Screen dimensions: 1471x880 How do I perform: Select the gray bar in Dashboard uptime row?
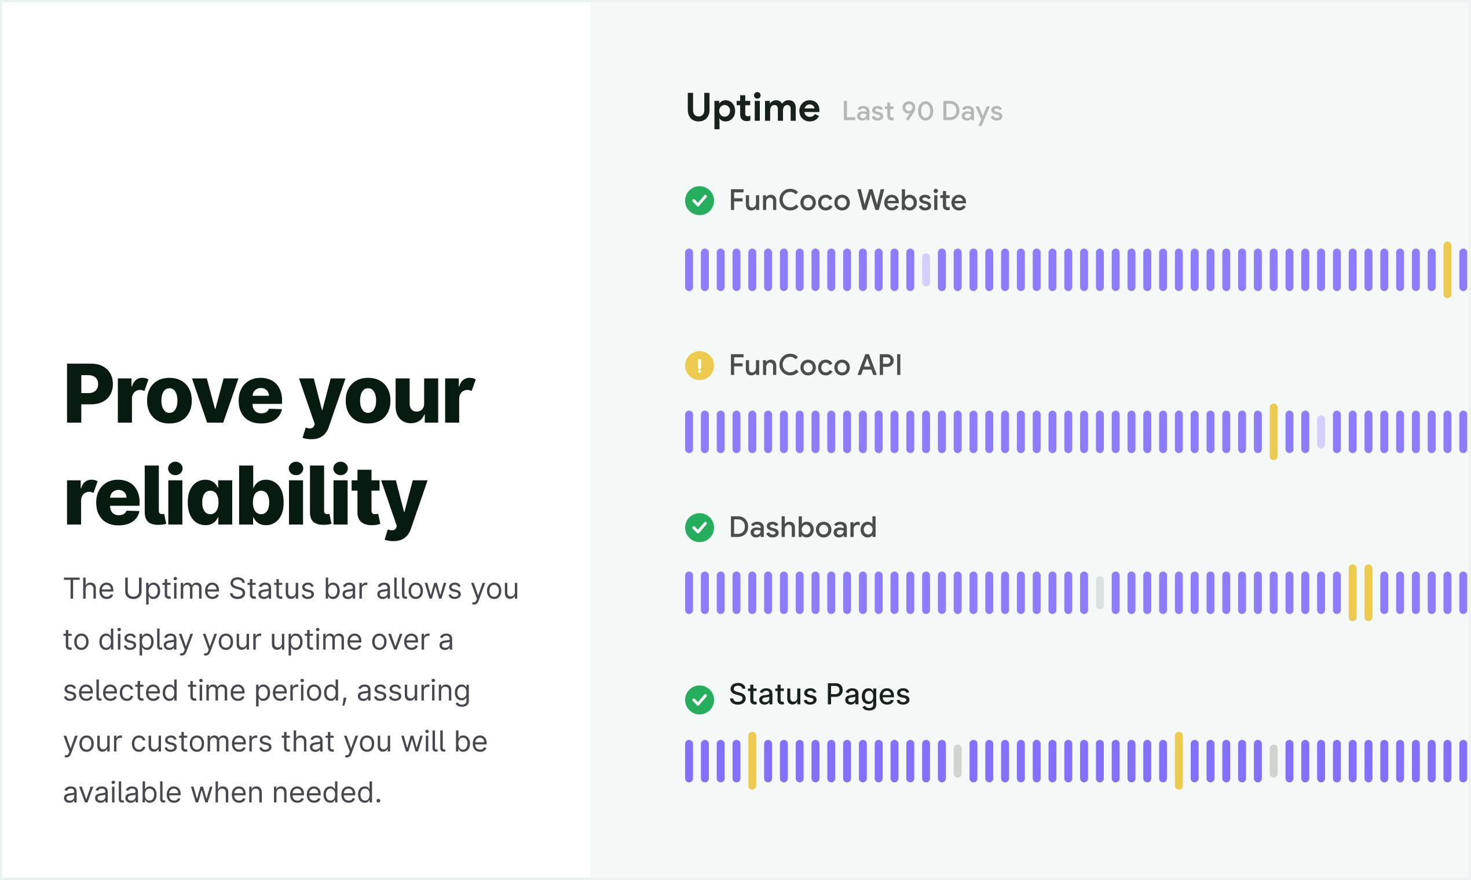tap(1100, 592)
